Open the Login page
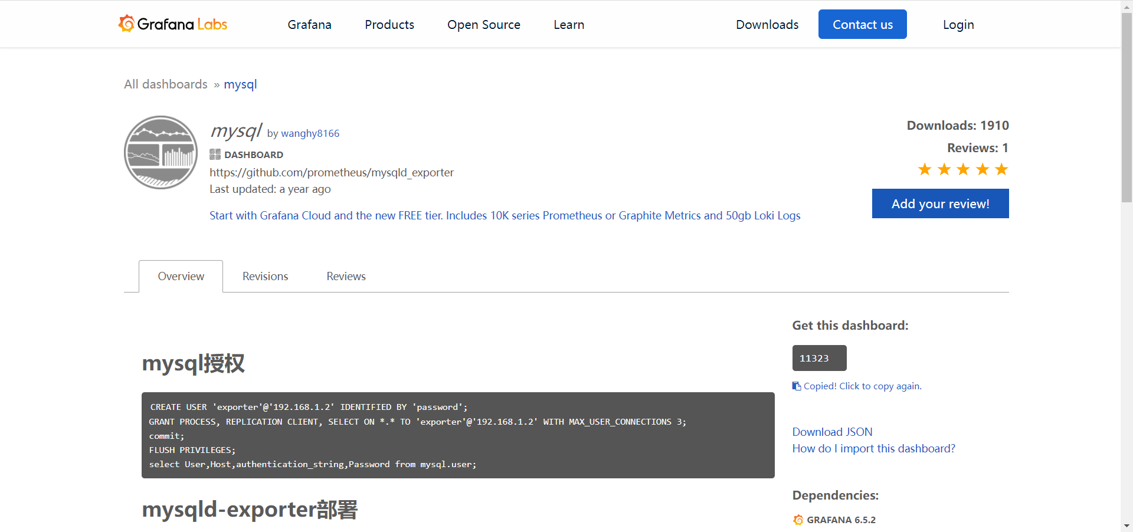The width and height of the screenshot is (1133, 532). point(958,25)
